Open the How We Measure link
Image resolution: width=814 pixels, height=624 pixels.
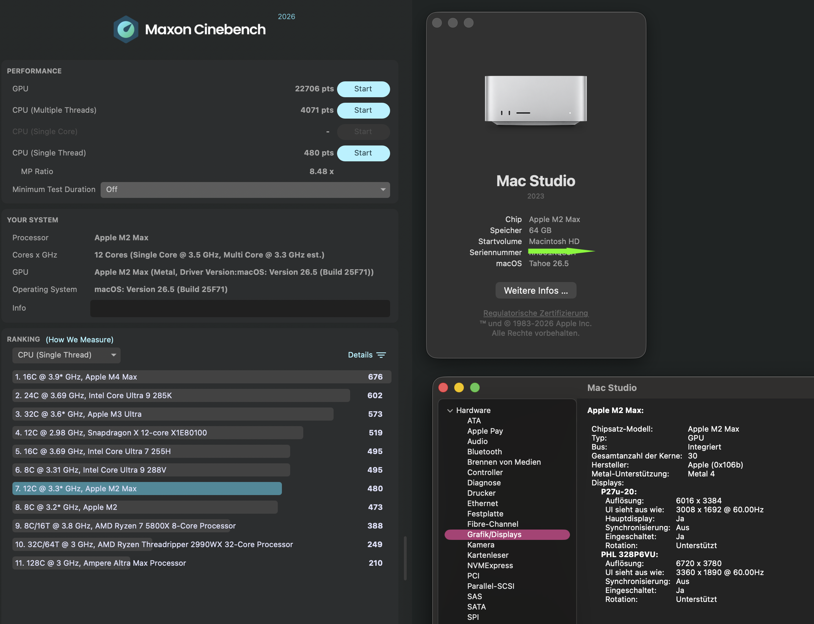pos(79,340)
